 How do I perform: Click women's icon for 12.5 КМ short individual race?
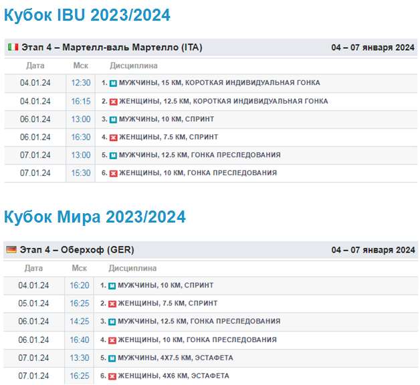113,102
